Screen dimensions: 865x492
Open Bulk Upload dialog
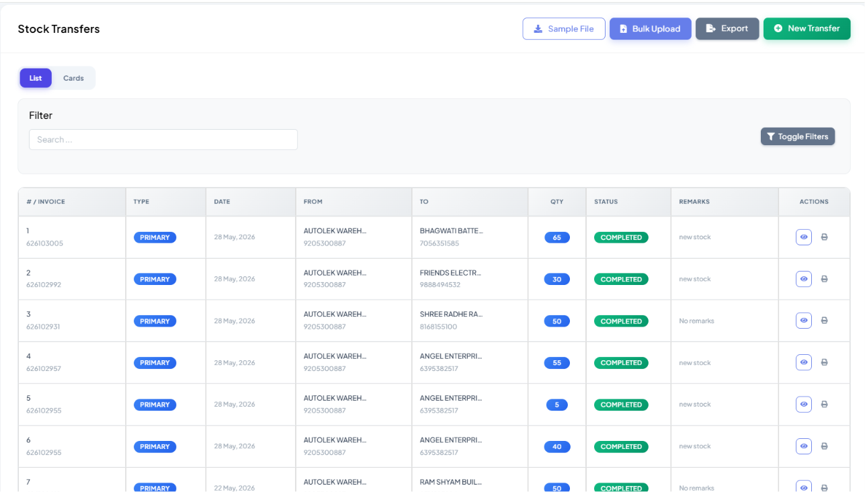tap(650, 29)
